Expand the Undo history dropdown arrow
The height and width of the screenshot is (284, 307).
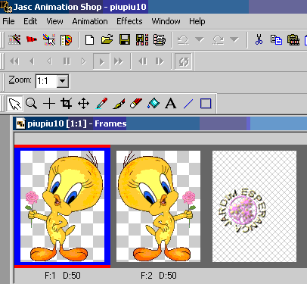coord(200,39)
